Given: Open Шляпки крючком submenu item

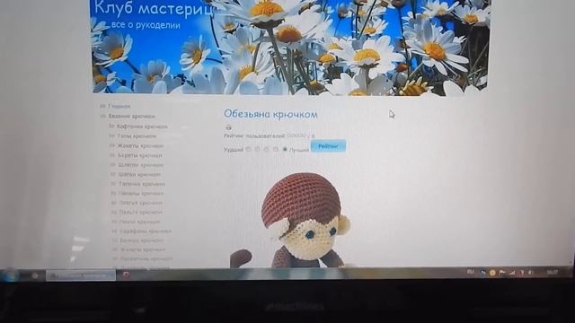Looking at the screenshot, I should [x=140, y=165].
